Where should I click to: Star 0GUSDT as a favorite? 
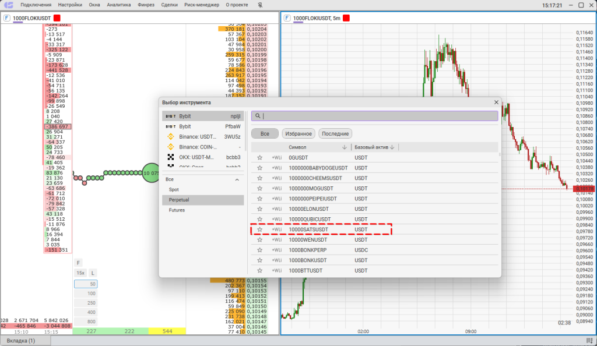[260, 157]
